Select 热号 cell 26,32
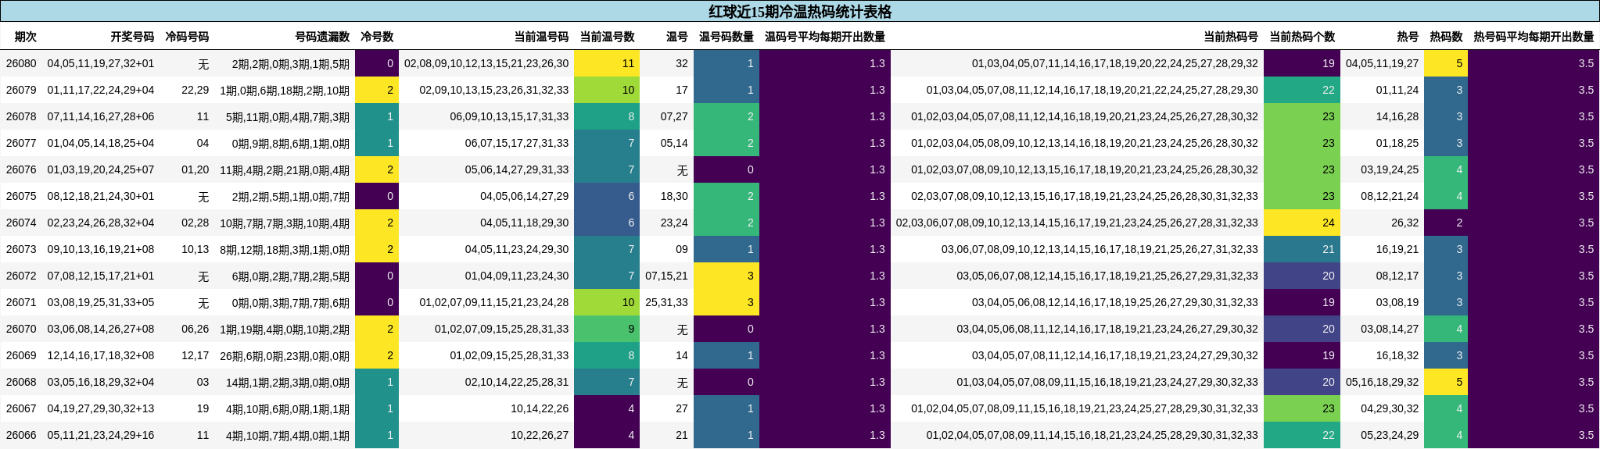This screenshot has width=1600, height=449. pos(1404,223)
